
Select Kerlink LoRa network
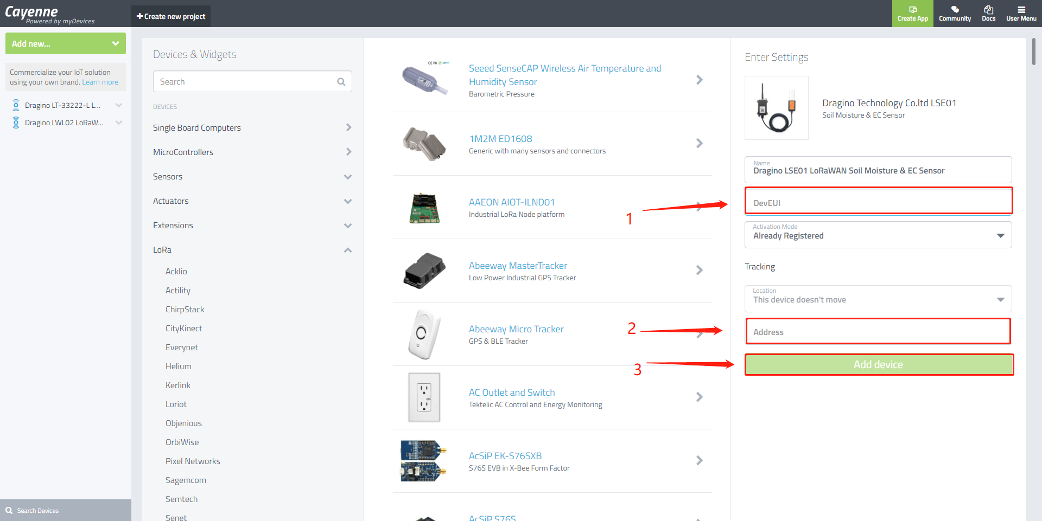click(x=178, y=385)
